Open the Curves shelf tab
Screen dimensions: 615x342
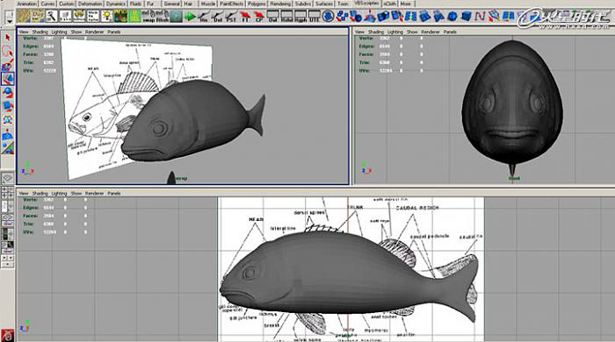click(47, 4)
